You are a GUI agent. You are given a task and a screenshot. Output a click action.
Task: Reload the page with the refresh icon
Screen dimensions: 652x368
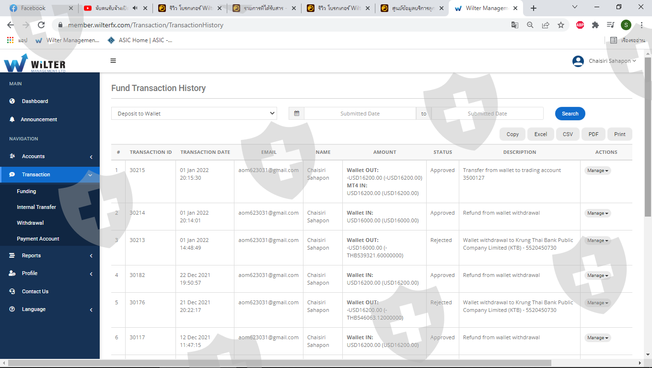pyautogui.click(x=41, y=25)
